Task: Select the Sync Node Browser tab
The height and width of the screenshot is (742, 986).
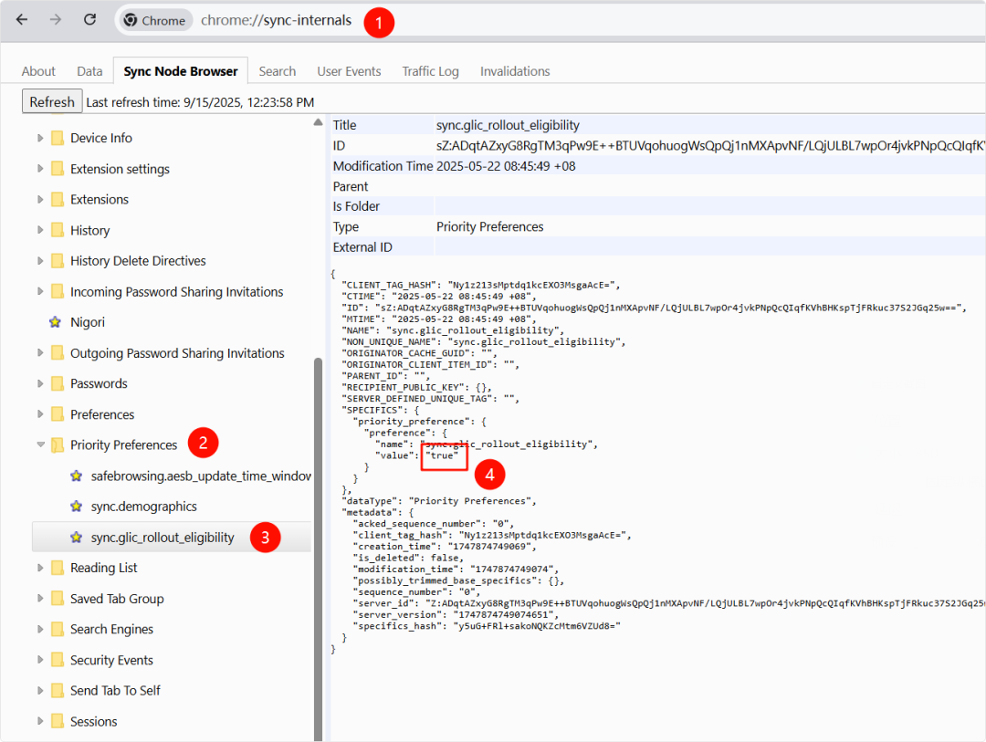Action: tap(181, 71)
